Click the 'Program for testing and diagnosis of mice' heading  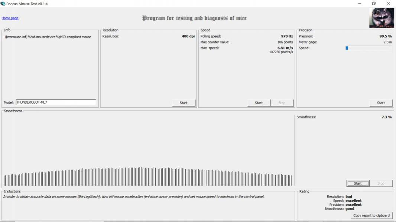[x=194, y=18]
